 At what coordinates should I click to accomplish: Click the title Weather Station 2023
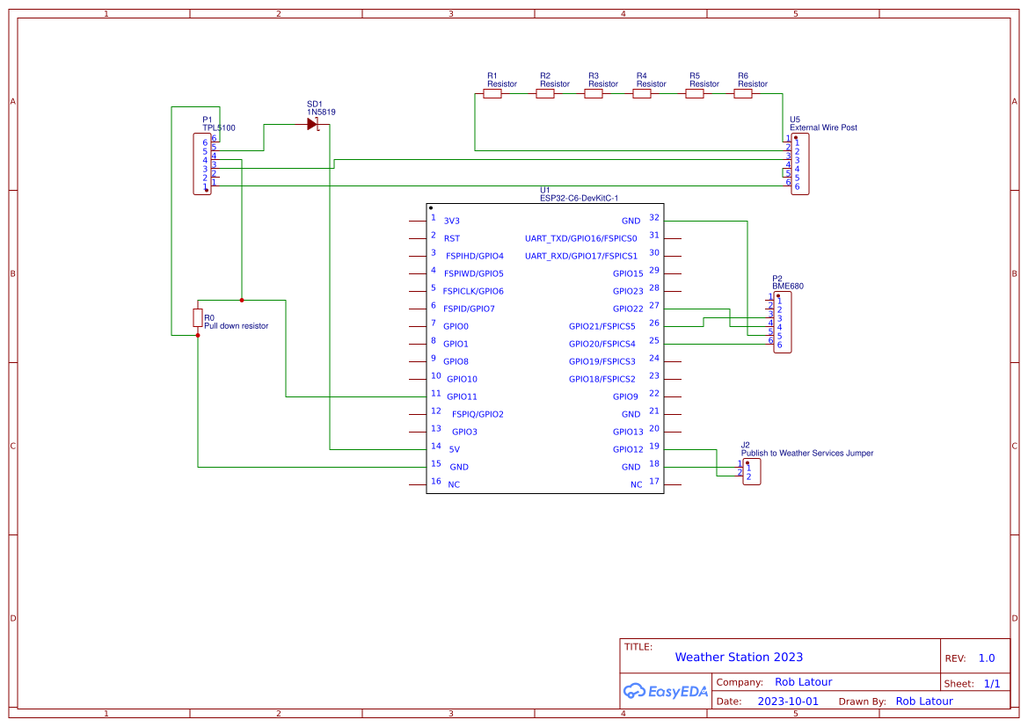739,657
